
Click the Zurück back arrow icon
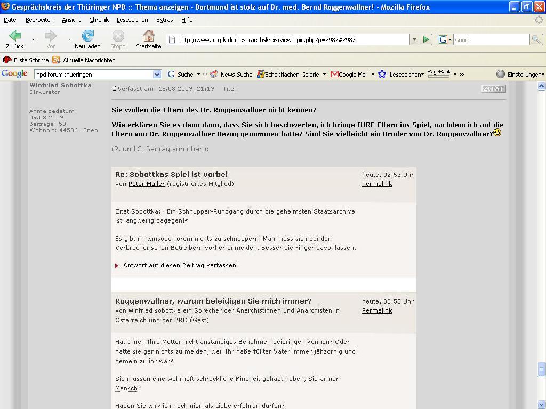click(15, 36)
